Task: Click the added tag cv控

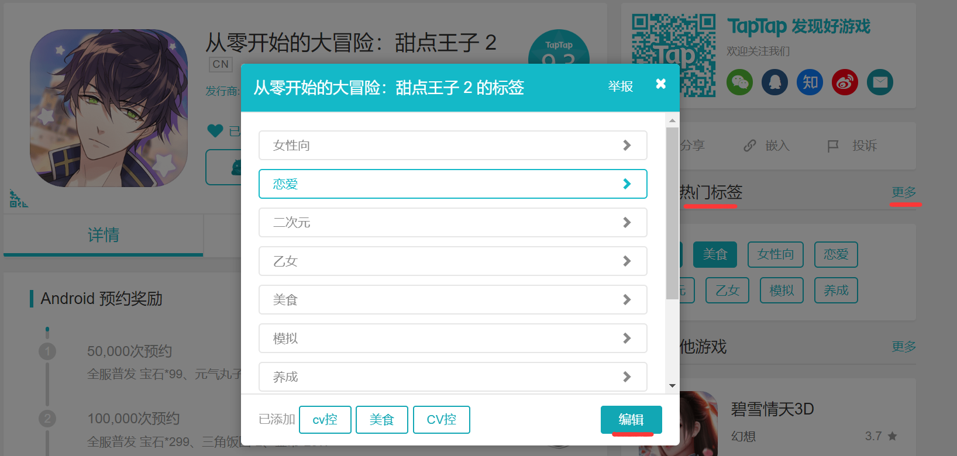Action: point(325,420)
